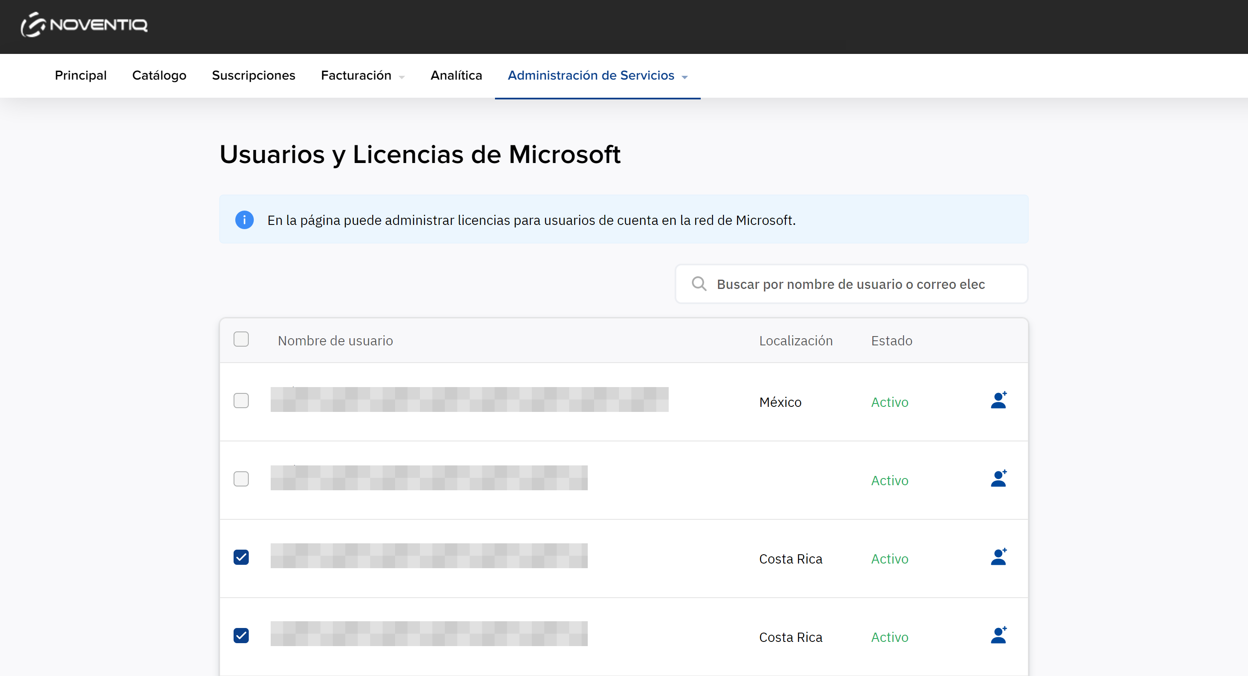
Task: Expand Administración de Servicios dropdown arrow
Action: [x=685, y=77]
